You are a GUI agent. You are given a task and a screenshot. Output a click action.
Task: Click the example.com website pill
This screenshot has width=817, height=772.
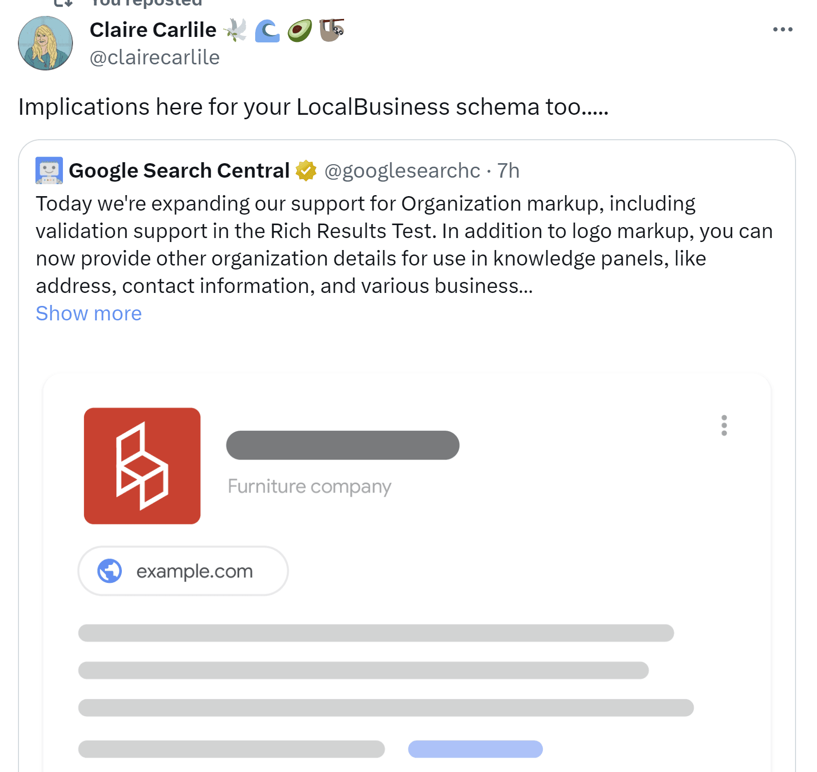(183, 571)
